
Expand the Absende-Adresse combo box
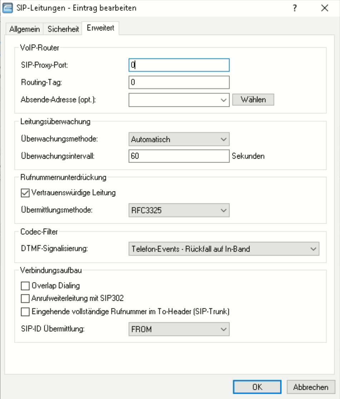click(x=224, y=100)
